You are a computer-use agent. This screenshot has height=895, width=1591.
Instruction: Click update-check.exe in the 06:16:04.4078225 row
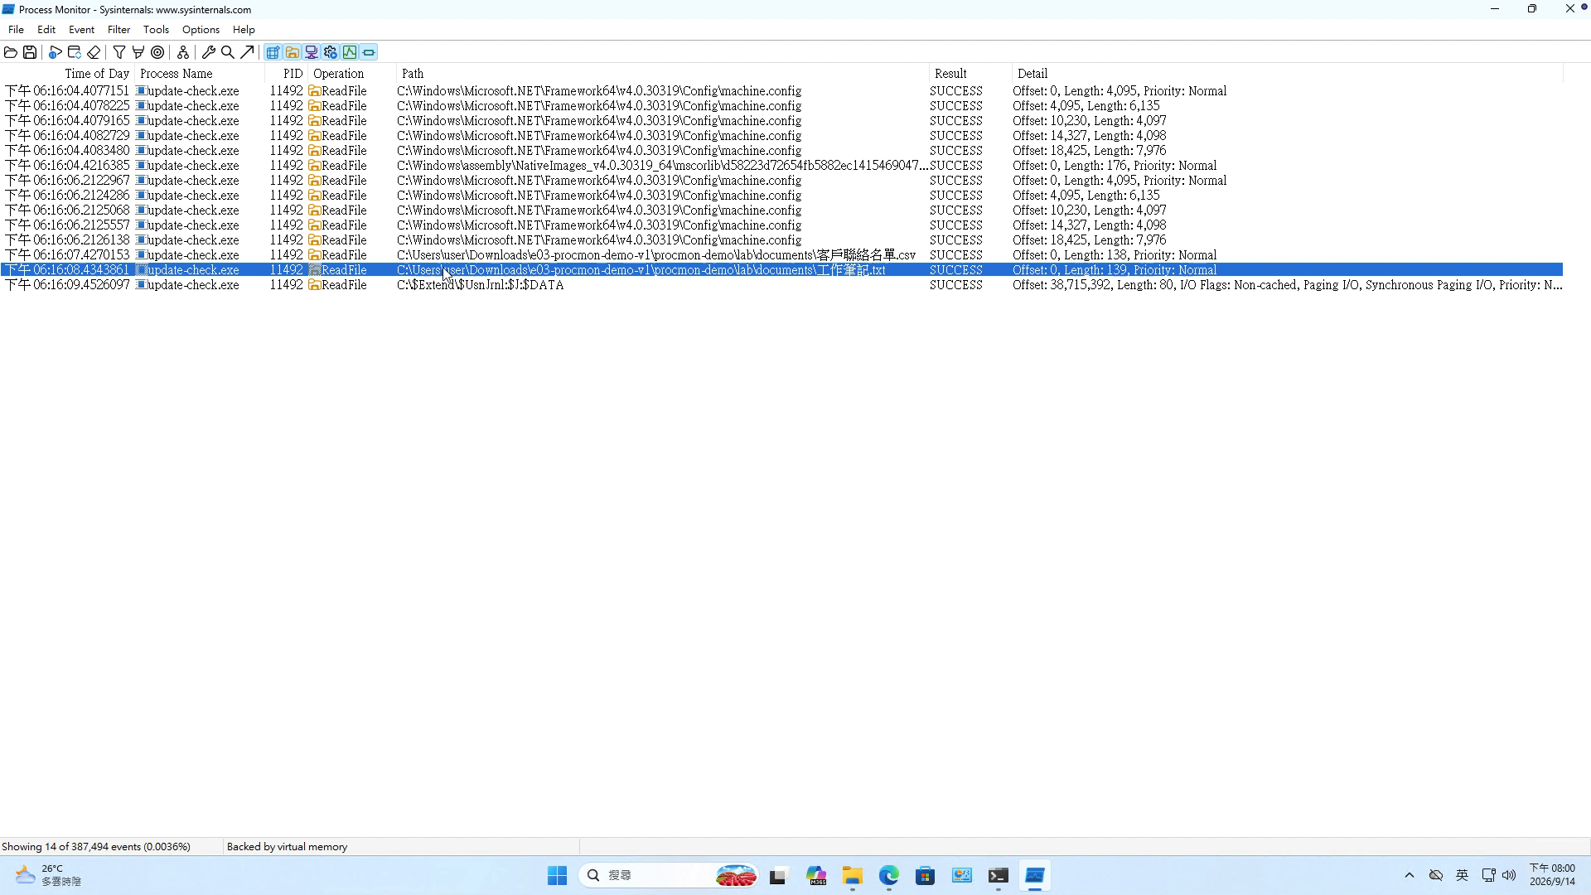coord(192,106)
